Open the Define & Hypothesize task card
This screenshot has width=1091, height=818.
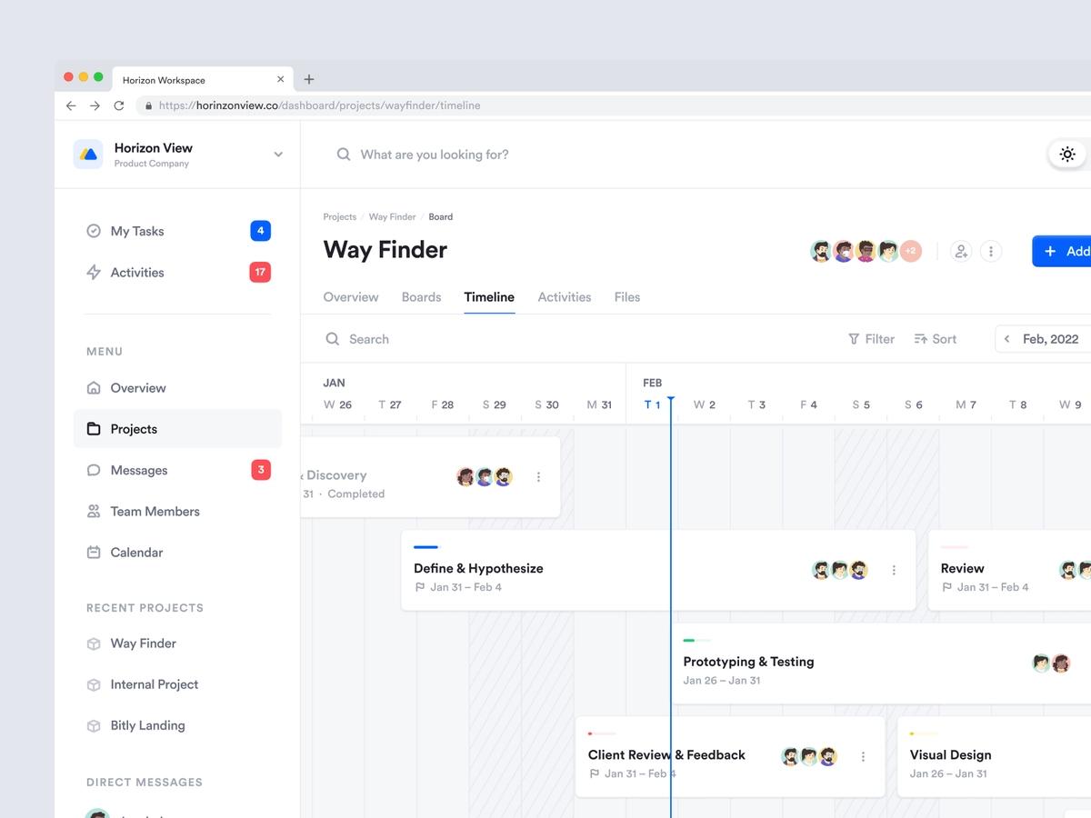tap(658, 571)
